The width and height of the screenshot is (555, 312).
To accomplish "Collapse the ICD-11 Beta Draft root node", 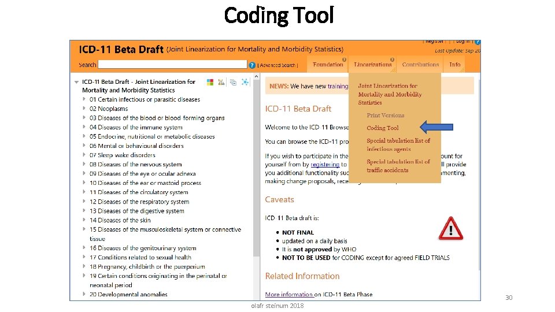I will point(76,82).
